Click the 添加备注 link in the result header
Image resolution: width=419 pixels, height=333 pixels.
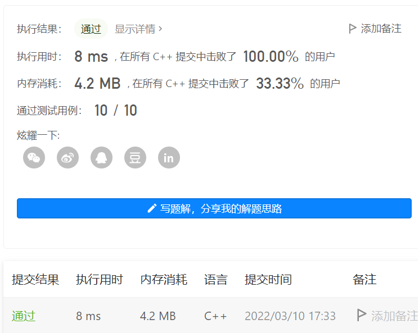tap(381, 29)
